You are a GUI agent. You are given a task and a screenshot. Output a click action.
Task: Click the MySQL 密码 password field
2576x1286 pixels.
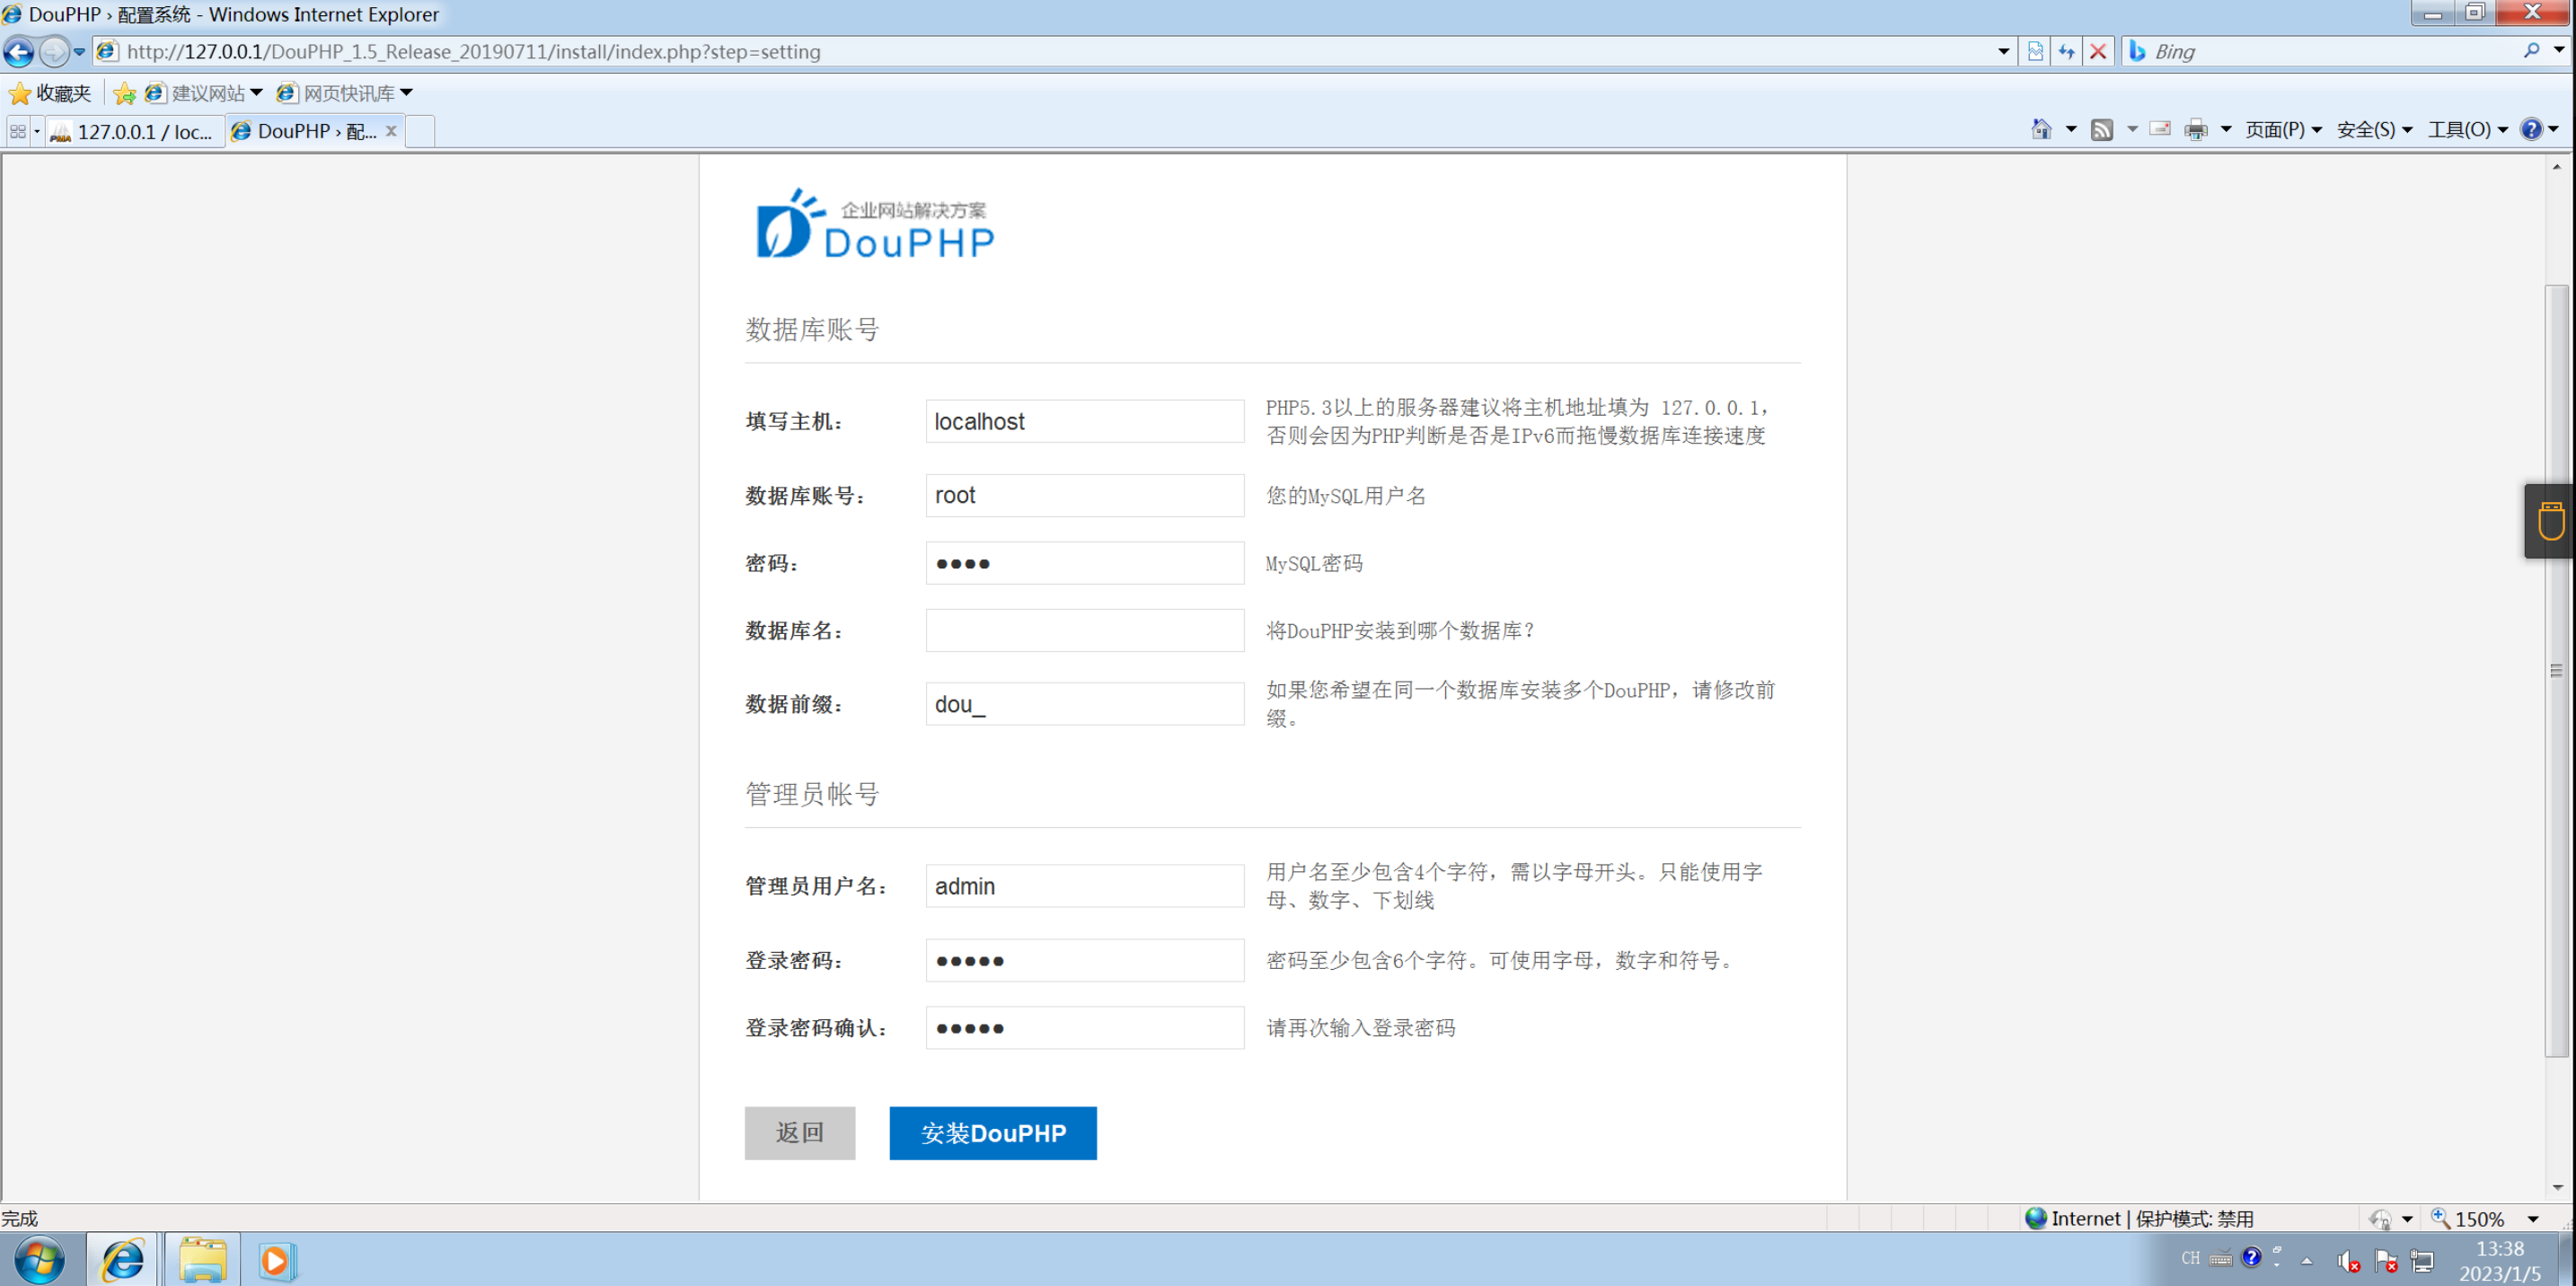(x=1084, y=563)
